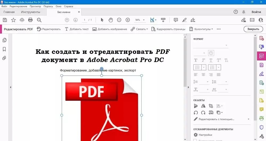
Task: Rotate object clockwise
Action: pos(203,113)
